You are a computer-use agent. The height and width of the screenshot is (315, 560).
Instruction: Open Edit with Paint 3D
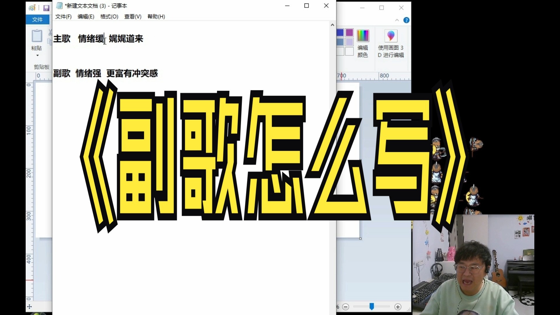pos(391,36)
